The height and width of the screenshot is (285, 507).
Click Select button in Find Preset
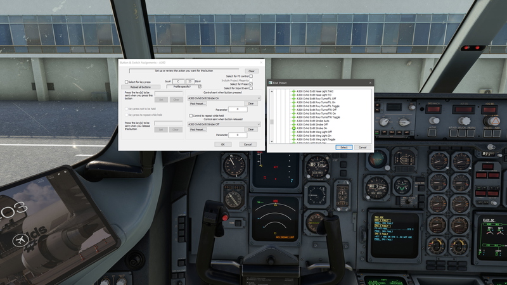click(343, 148)
